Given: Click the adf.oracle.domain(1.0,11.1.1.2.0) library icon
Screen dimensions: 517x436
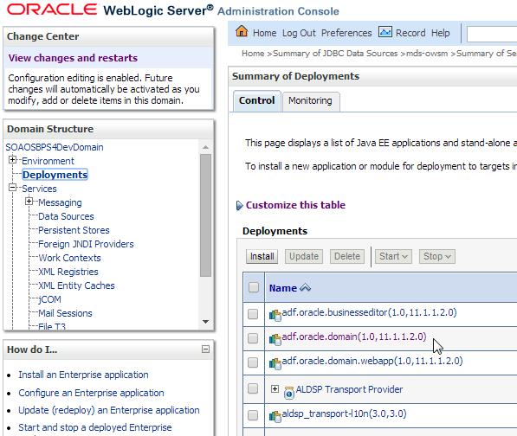Looking at the screenshot, I should tap(275, 339).
